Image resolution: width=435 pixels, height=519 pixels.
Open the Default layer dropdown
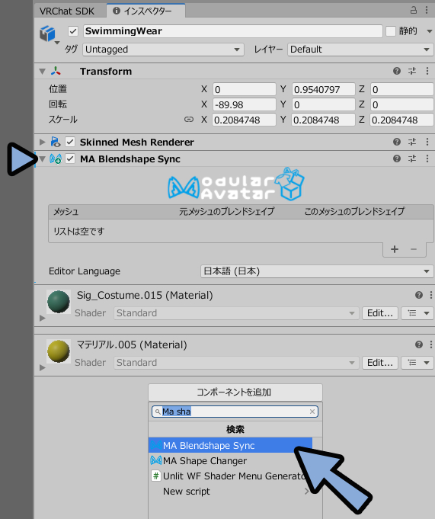pyautogui.click(x=360, y=50)
